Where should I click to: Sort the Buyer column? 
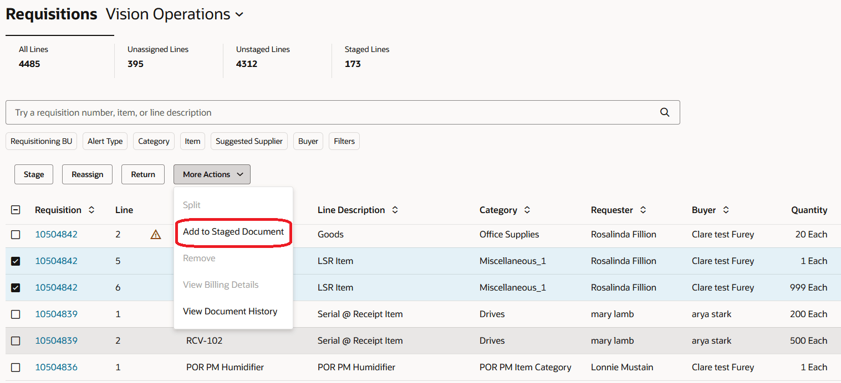coord(727,210)
